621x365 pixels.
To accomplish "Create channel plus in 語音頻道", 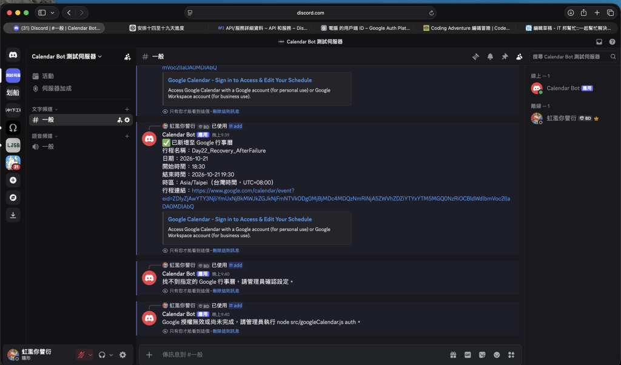I will pos(127,136).
